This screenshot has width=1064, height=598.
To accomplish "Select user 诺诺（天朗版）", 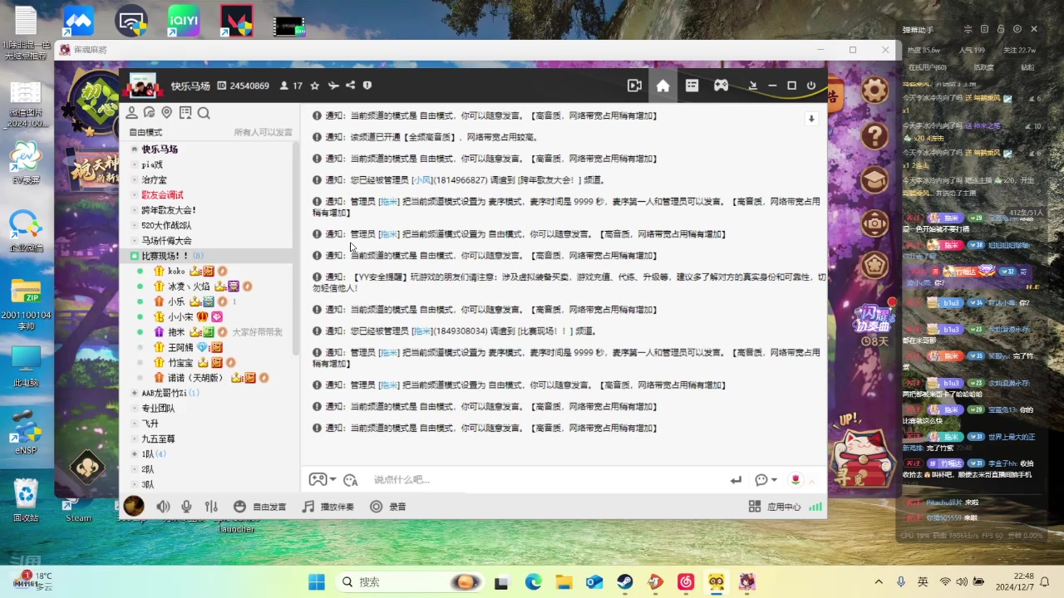I will pos(197,378).
